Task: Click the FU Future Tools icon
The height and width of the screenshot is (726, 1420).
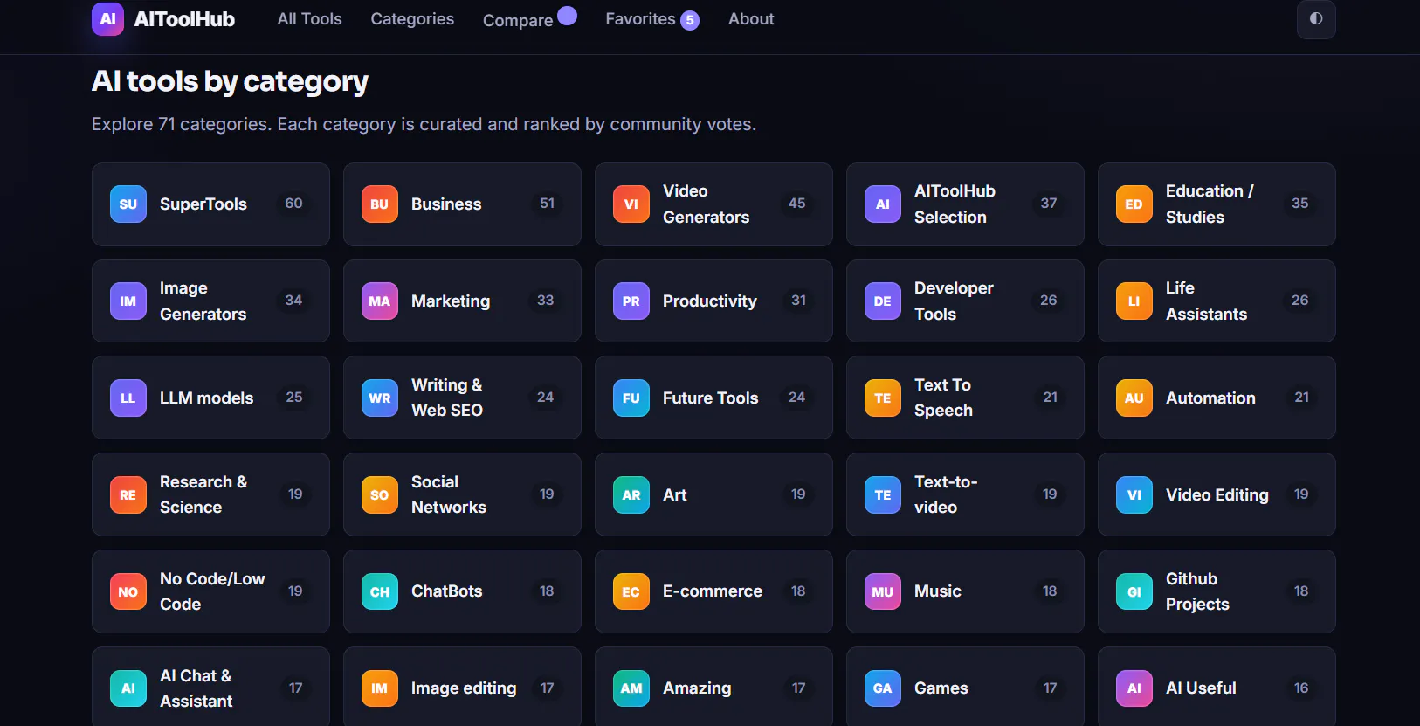Action: 631,398
